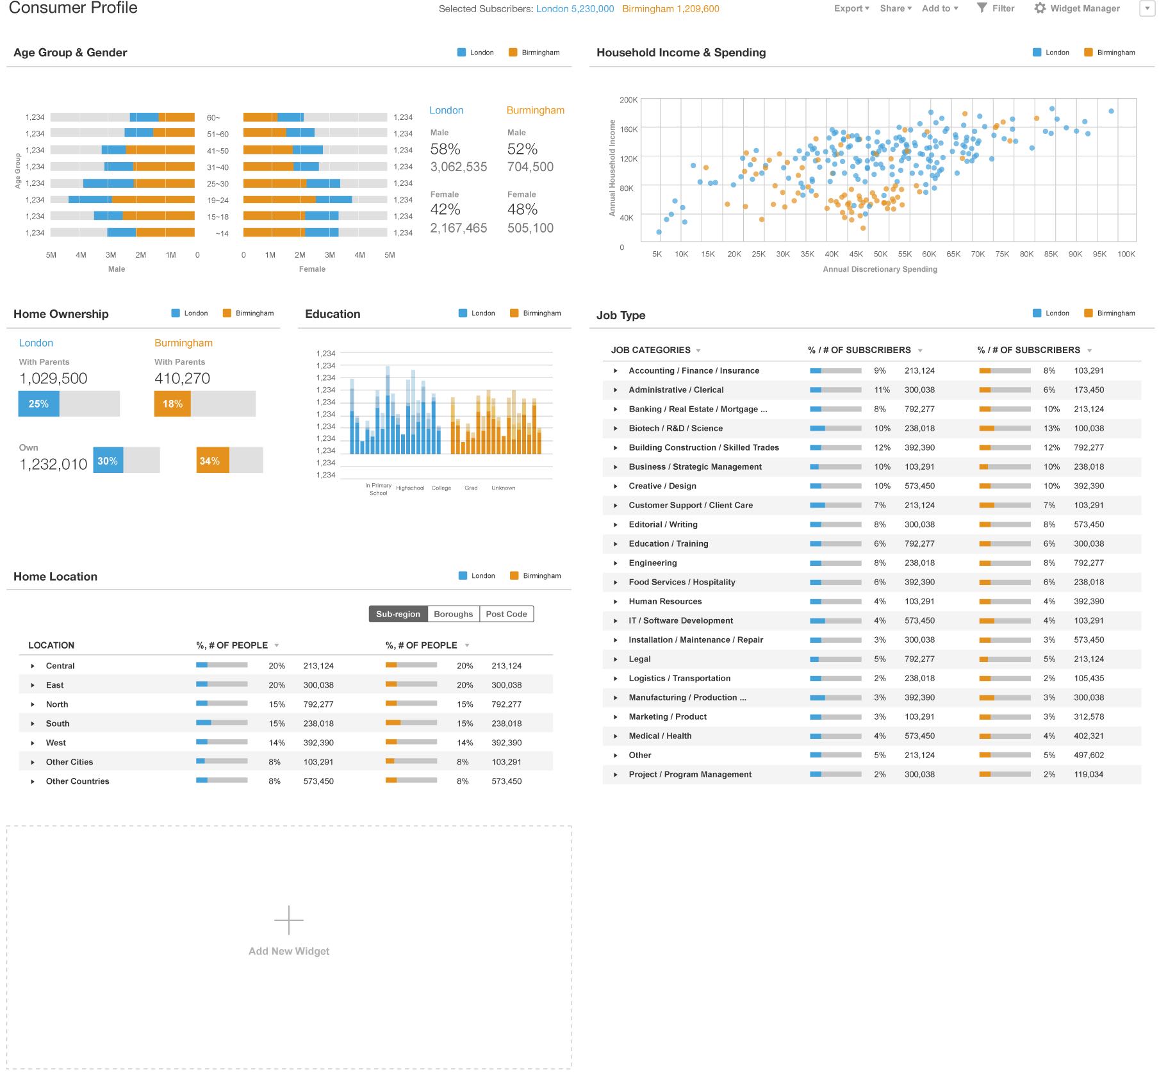Click Birmingham legend square in Education panel

point(514,313)
